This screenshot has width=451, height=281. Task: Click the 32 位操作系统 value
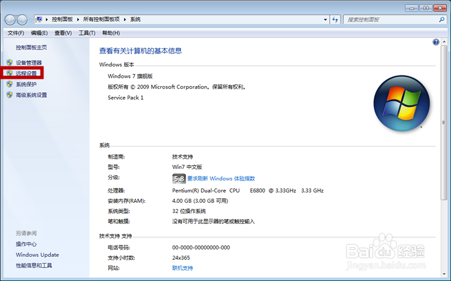coord(189,211)
